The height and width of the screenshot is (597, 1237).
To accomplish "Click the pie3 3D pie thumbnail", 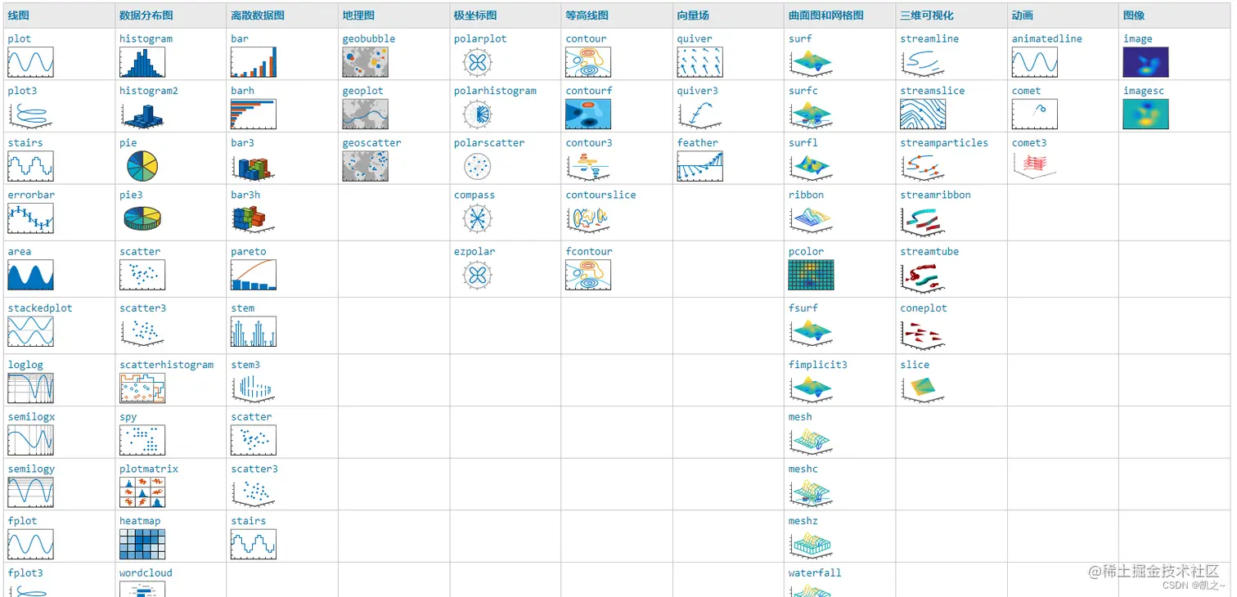I will (x=142, y=218).
